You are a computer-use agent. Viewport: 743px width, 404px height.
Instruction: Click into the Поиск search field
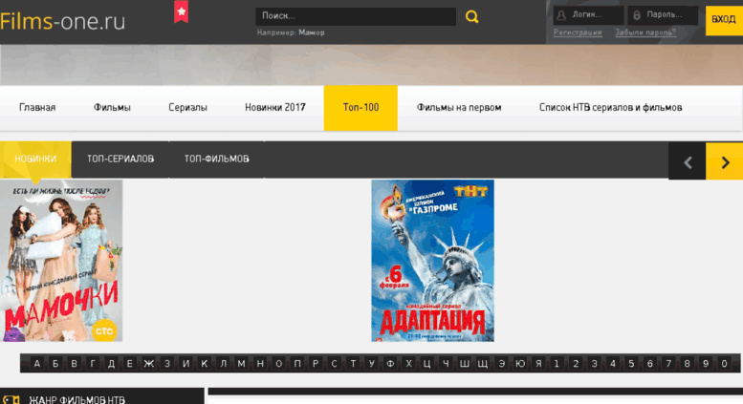[356, 16]
